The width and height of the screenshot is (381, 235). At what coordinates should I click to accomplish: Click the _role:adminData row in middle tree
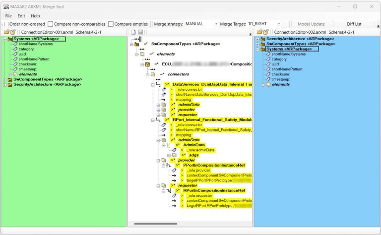pos(201,150)
